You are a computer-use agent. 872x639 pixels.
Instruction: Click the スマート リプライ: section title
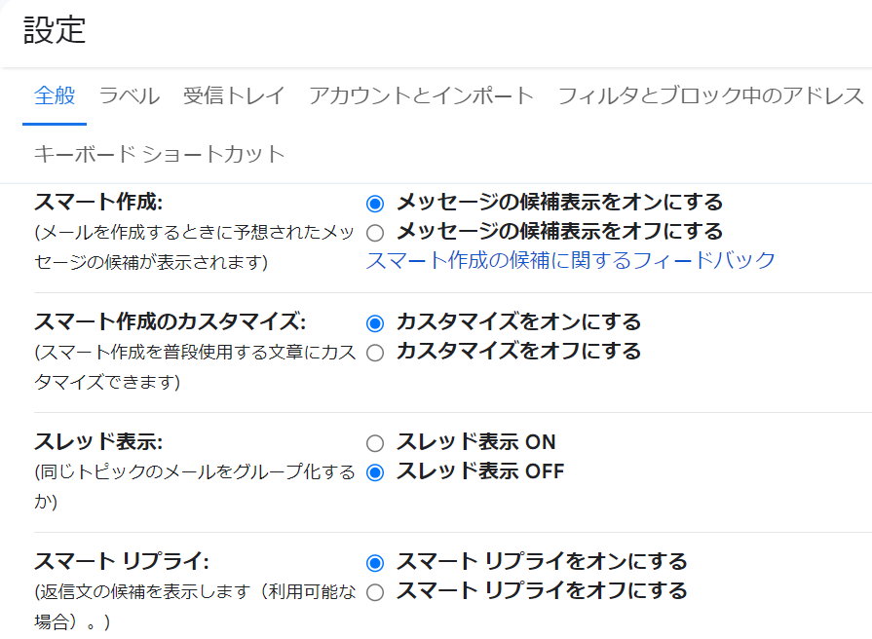tap(122, 561)
